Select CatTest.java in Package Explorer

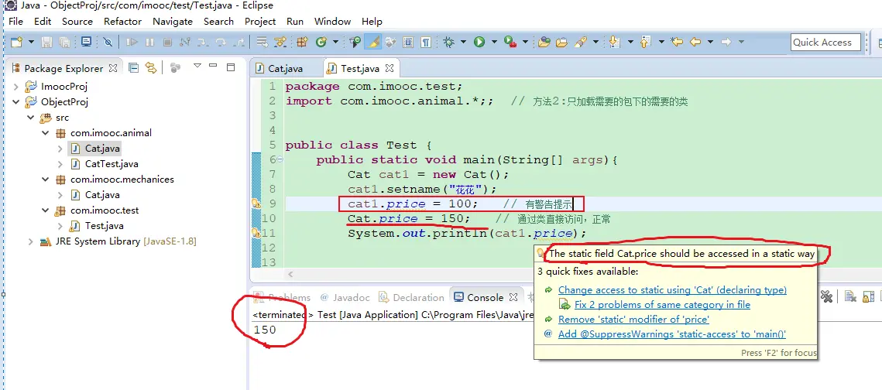[x=111, y=164]
